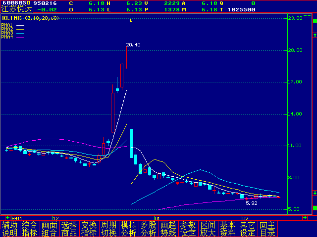
Task: Open 多股分析 multi-stock analysis
Action: point(149,229)
